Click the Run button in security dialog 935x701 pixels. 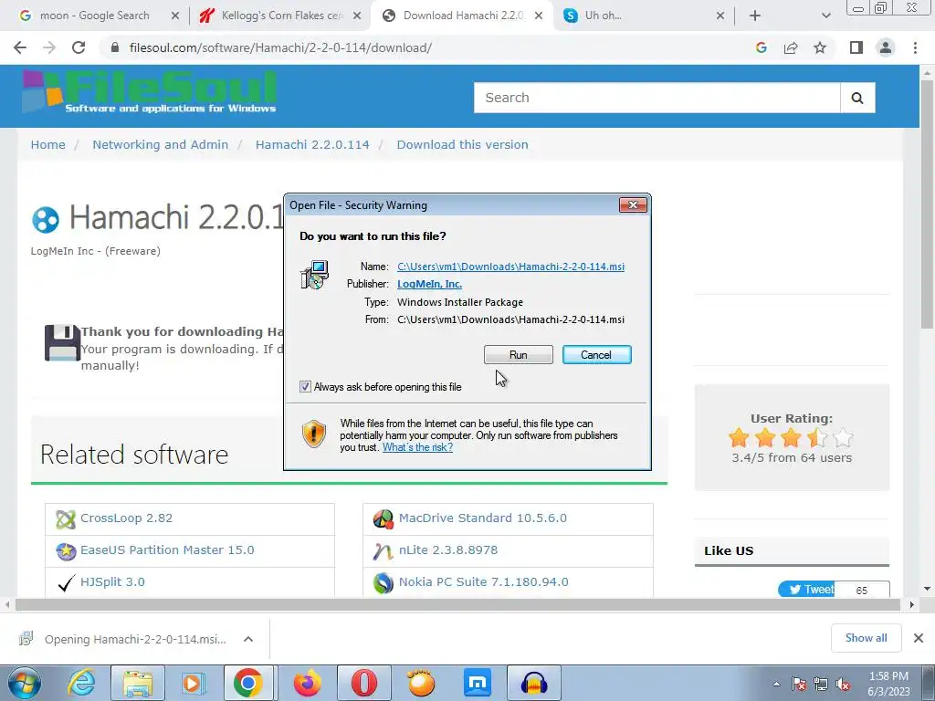518,355
